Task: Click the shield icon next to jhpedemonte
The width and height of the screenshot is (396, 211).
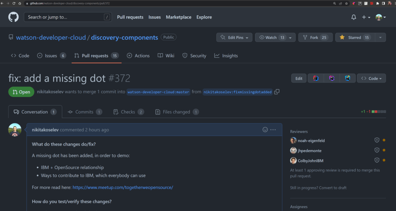Action: 377,150
